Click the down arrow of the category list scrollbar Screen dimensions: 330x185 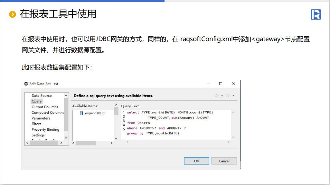coord(66,138)
